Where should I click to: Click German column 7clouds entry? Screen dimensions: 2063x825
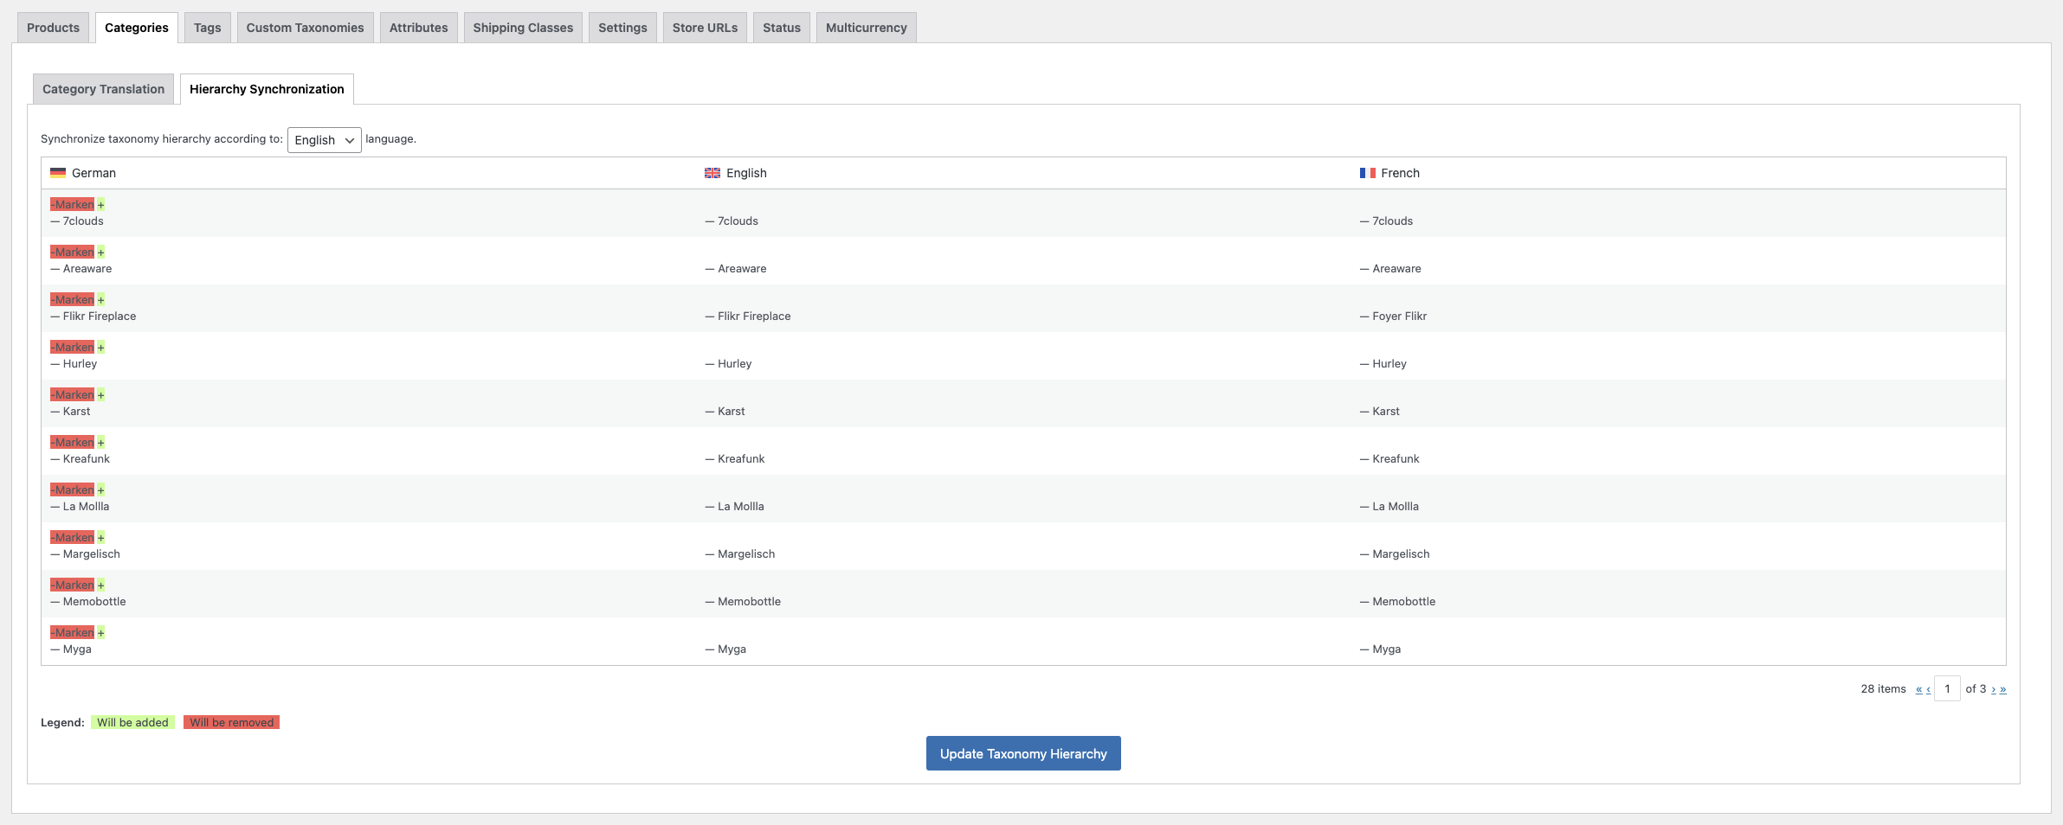pos(77,221)
